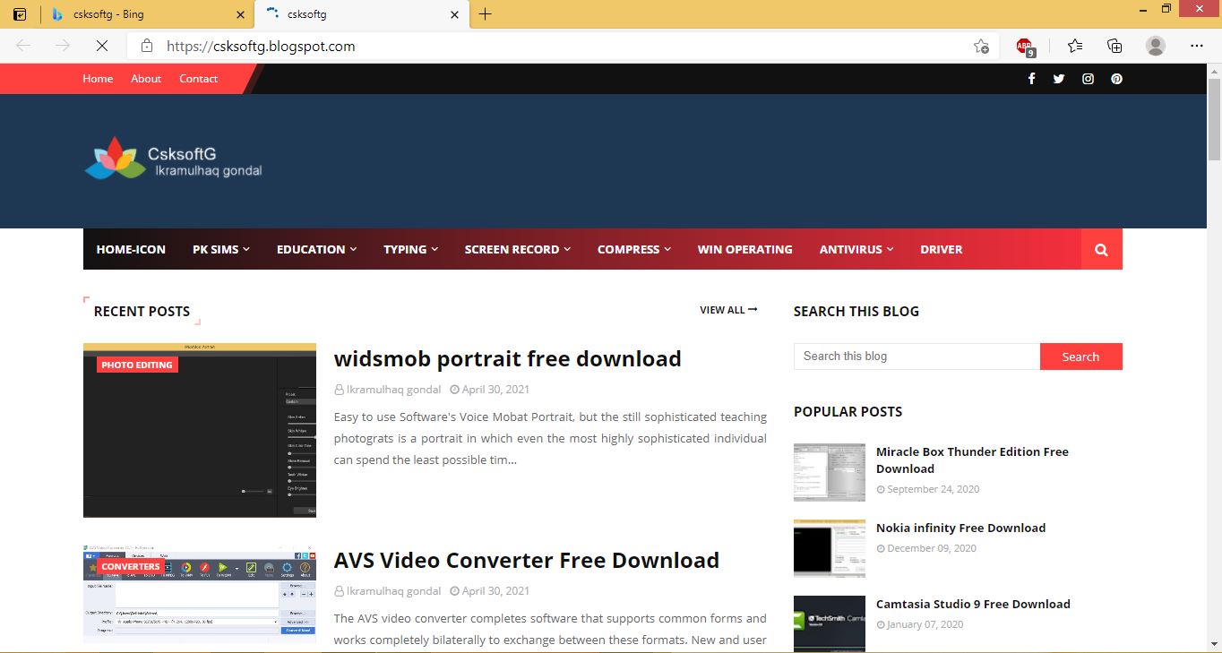Open the Instagram social icon
The width and height of the screenshot is (1222, 653).
pyautogui.click(x=1088, y=79)
